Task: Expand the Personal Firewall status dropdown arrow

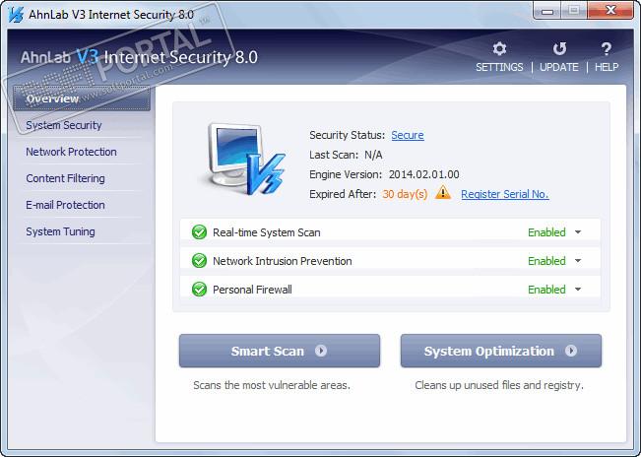Action: (578, 290)
